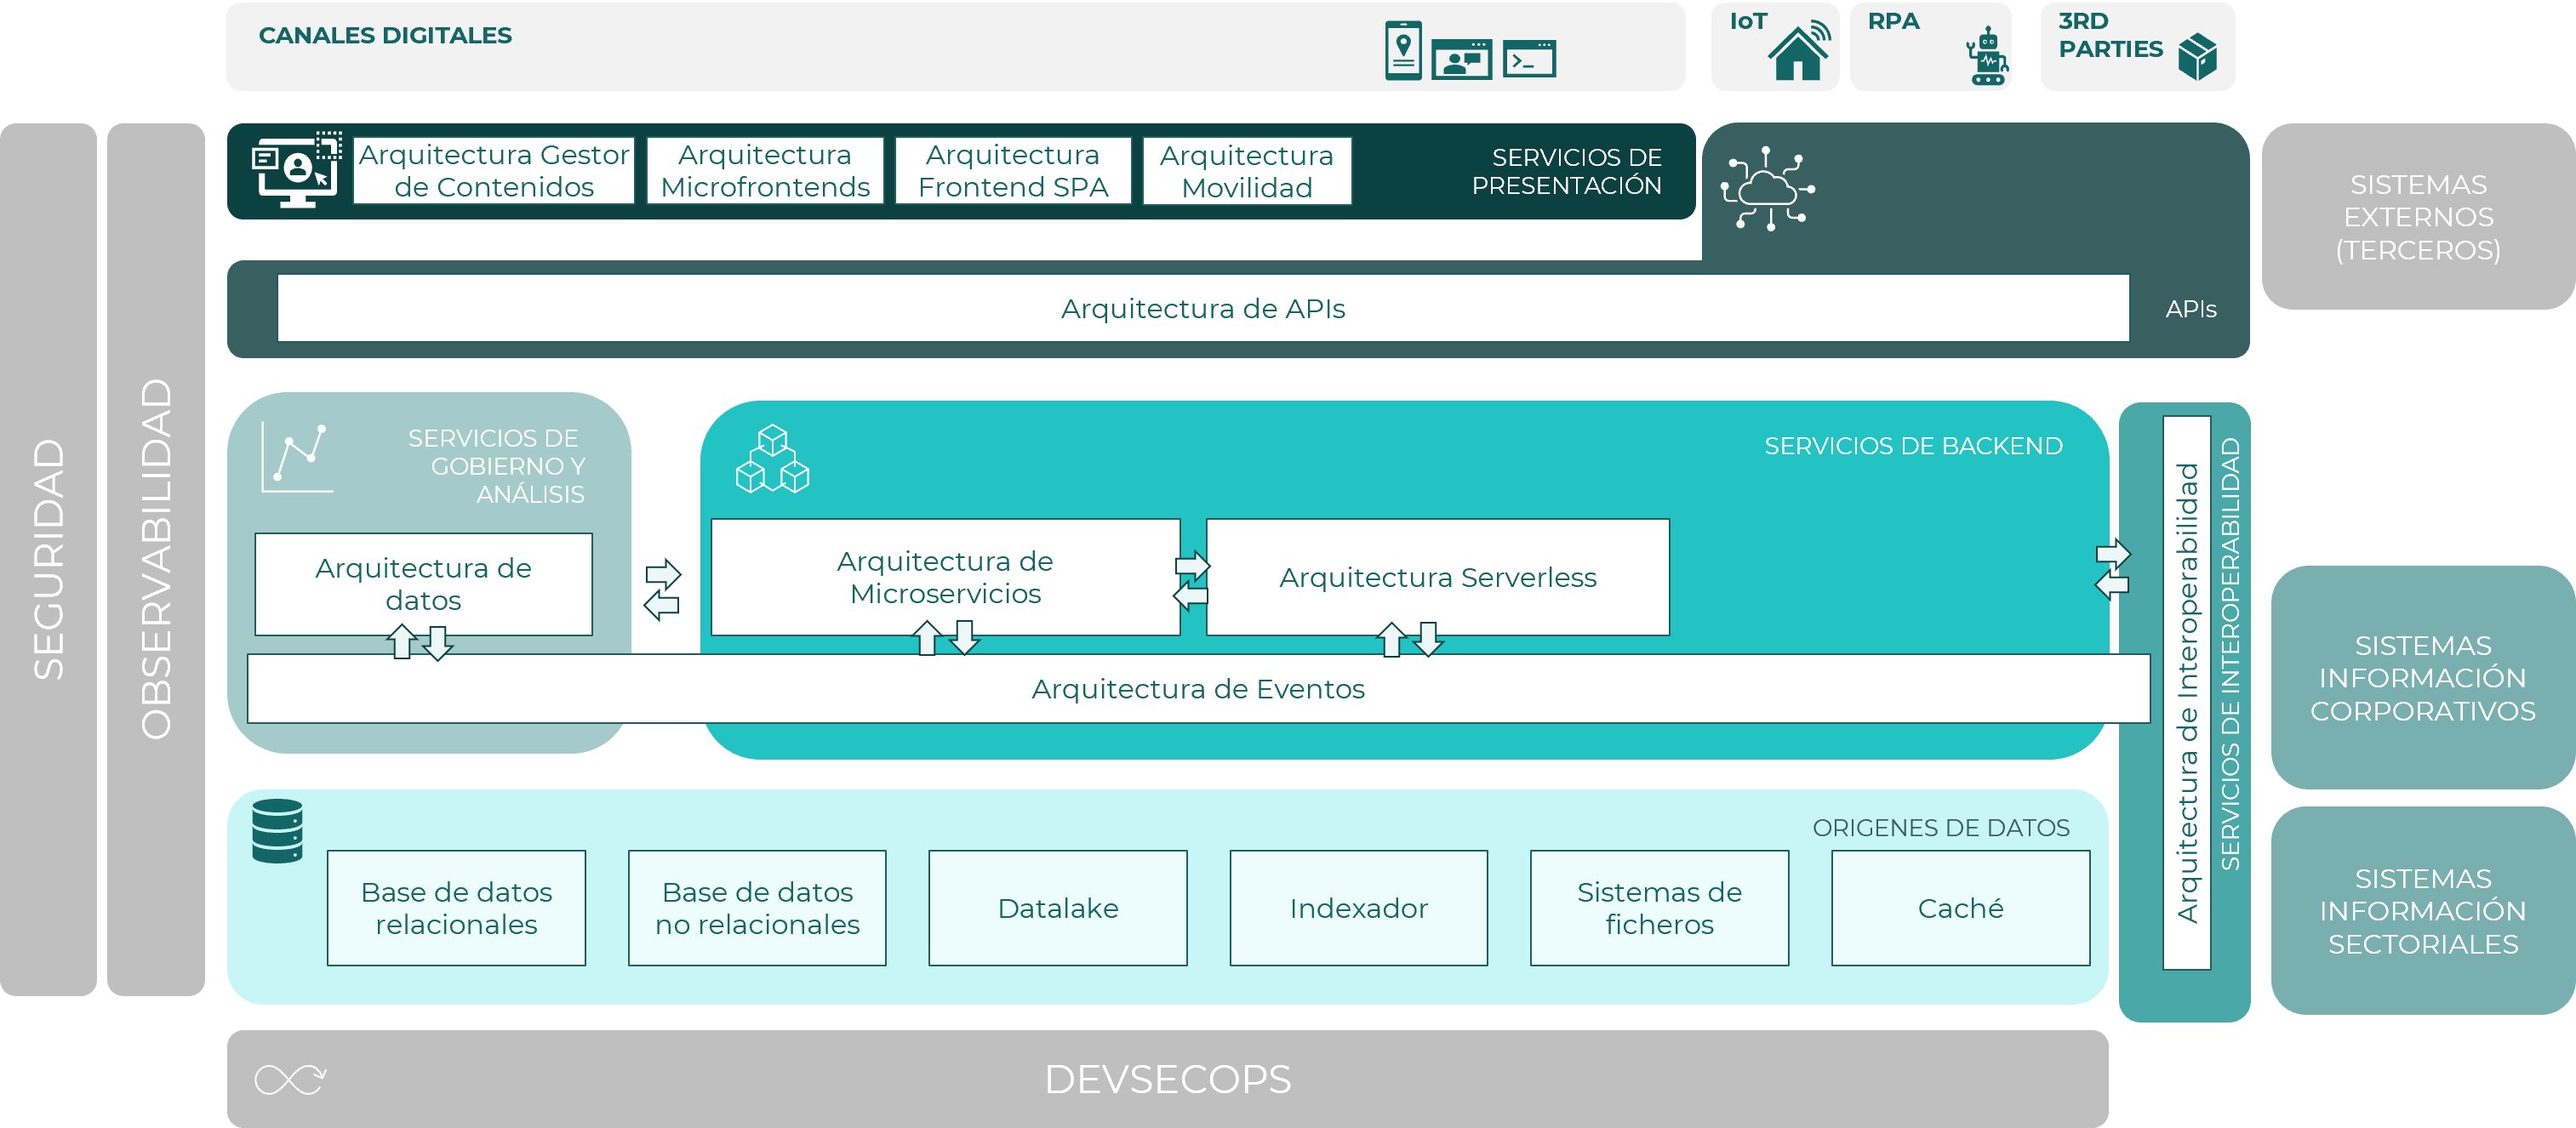
Task: Click the DevSecOps infinity loop icon
Action: click(290, 1079)
